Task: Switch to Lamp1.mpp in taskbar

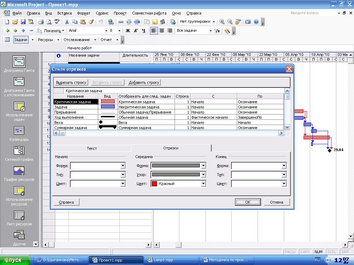Action: point(171,260)
